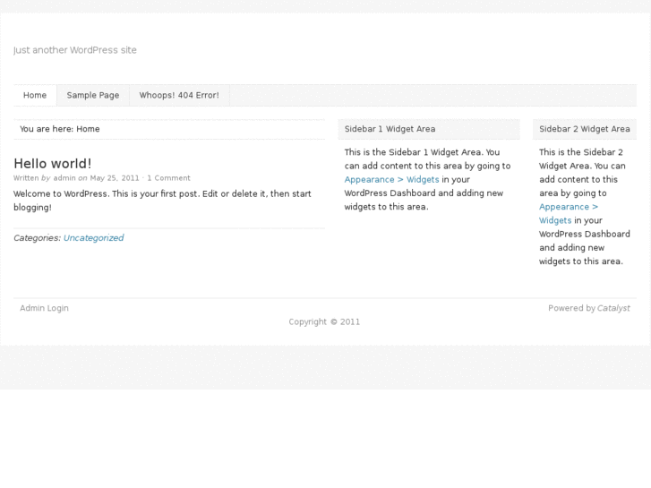Image resolution: width=651 pixels, height=488 pixels.
Task: Open the Admin Login footer link
Action: [44, 308]
